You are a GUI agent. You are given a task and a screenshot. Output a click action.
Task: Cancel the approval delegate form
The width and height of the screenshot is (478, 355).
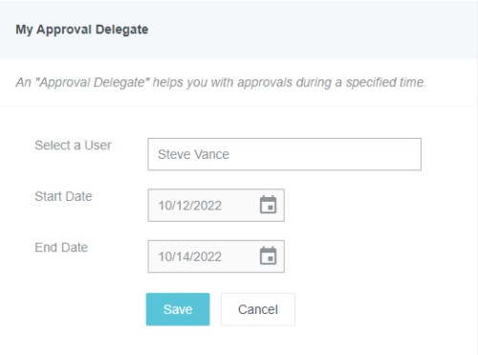[258, 309]
